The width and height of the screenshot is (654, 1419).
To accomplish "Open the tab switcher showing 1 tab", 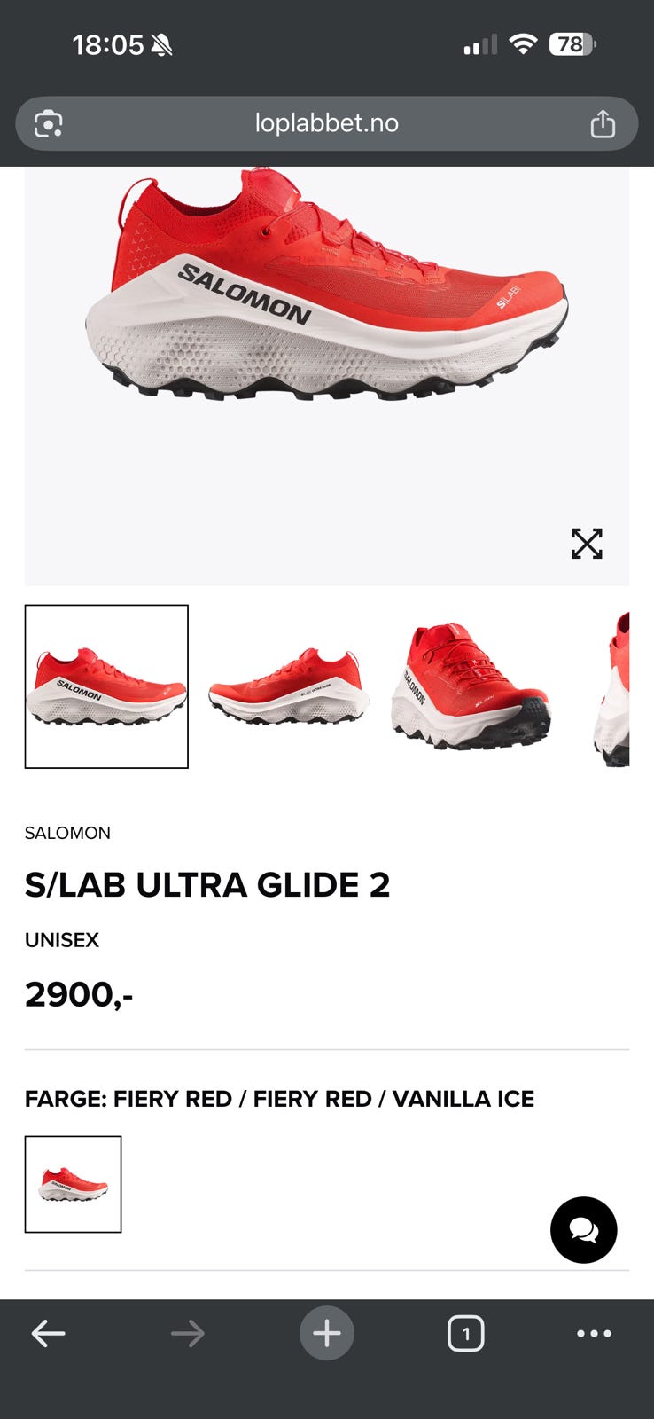I will (x=466, y=1333).
